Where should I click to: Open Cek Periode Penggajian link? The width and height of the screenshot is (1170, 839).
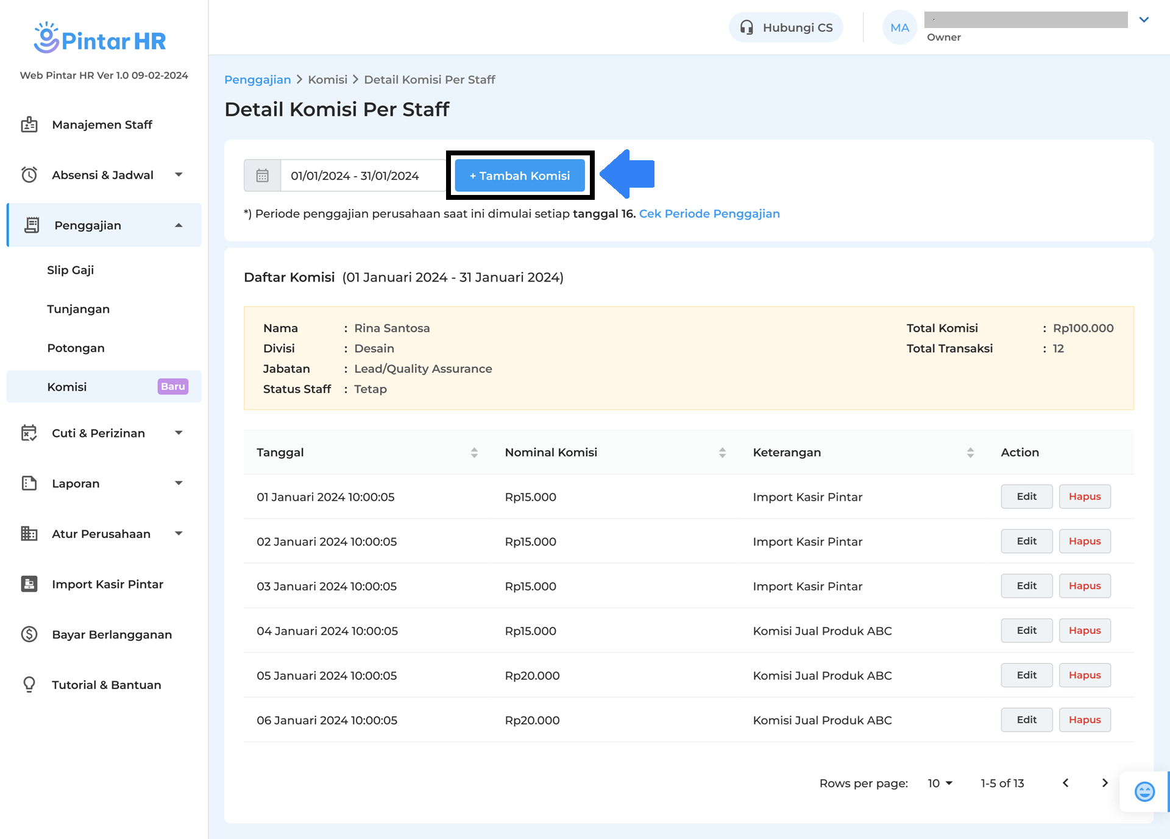click(x=709, y=214)
